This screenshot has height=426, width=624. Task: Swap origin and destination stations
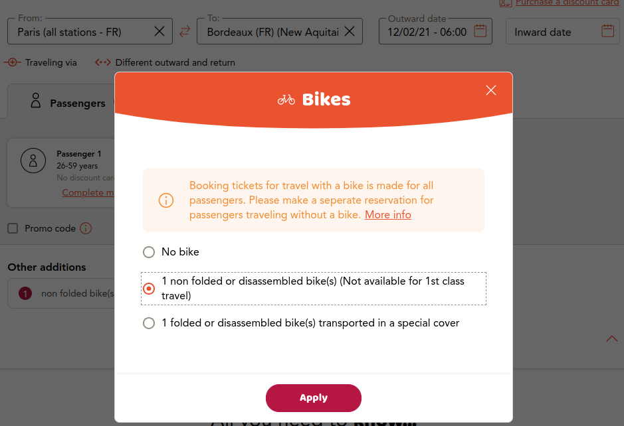pyautogui.click(x=185, y=31)
